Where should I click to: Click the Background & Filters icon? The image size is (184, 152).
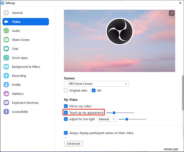click(6, 67)
